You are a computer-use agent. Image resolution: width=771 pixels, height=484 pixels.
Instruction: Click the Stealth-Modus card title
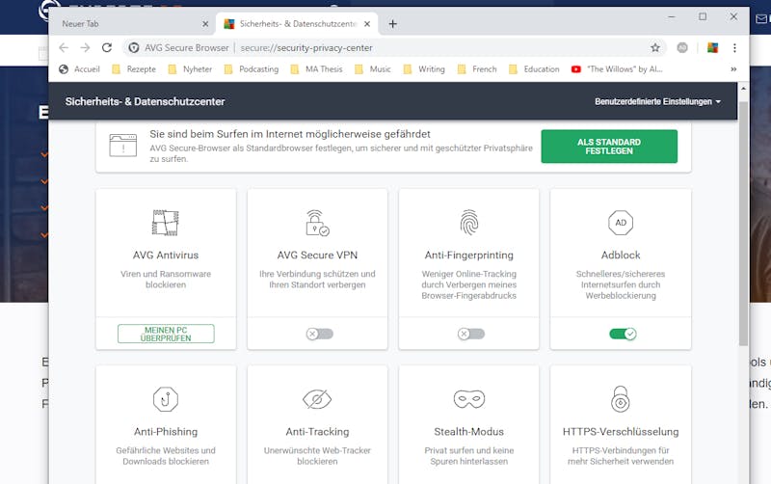pos(469,431)
